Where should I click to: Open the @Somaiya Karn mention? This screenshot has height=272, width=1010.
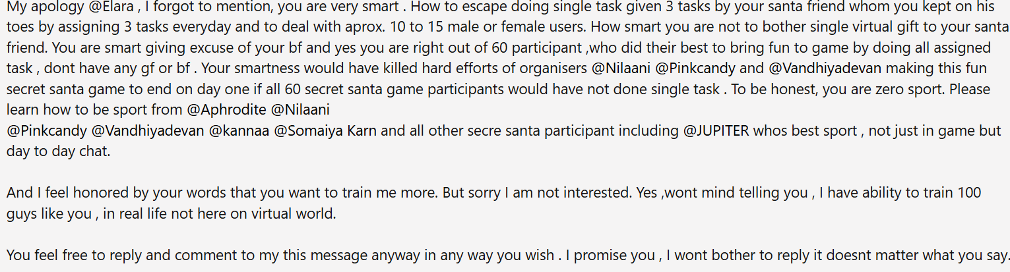coord(326,130)
